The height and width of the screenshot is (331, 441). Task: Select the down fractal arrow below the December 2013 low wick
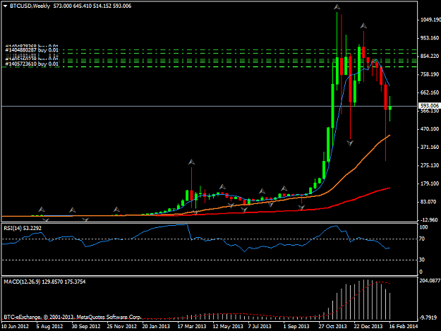click(350, 143)
